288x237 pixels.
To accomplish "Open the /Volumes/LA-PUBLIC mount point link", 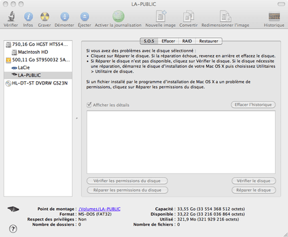I will 99,209.
